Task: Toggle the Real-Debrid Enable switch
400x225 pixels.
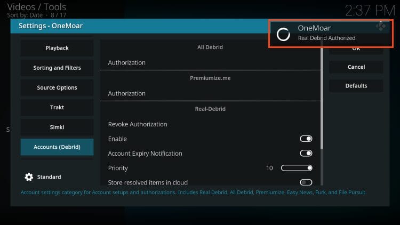Action: [306, 139]
